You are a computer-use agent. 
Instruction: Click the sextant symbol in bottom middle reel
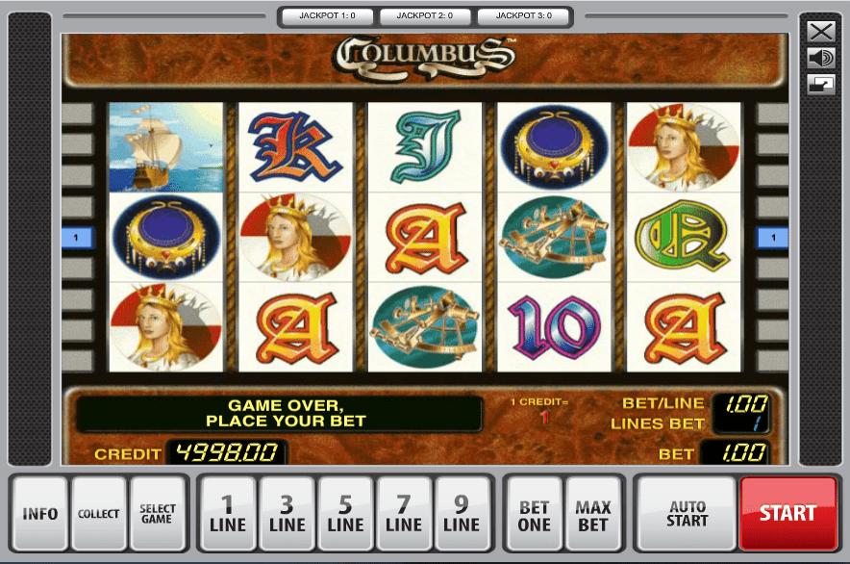[425, 327]
